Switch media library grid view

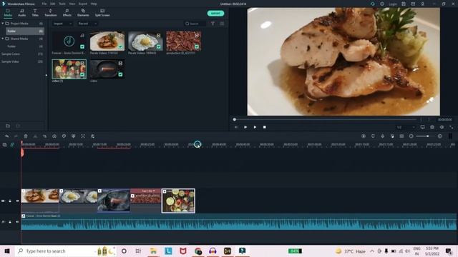pos(222,24)
